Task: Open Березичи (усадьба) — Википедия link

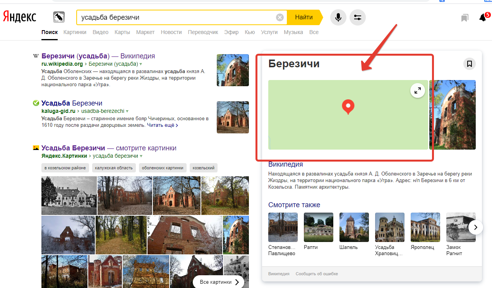Action: 98,56
